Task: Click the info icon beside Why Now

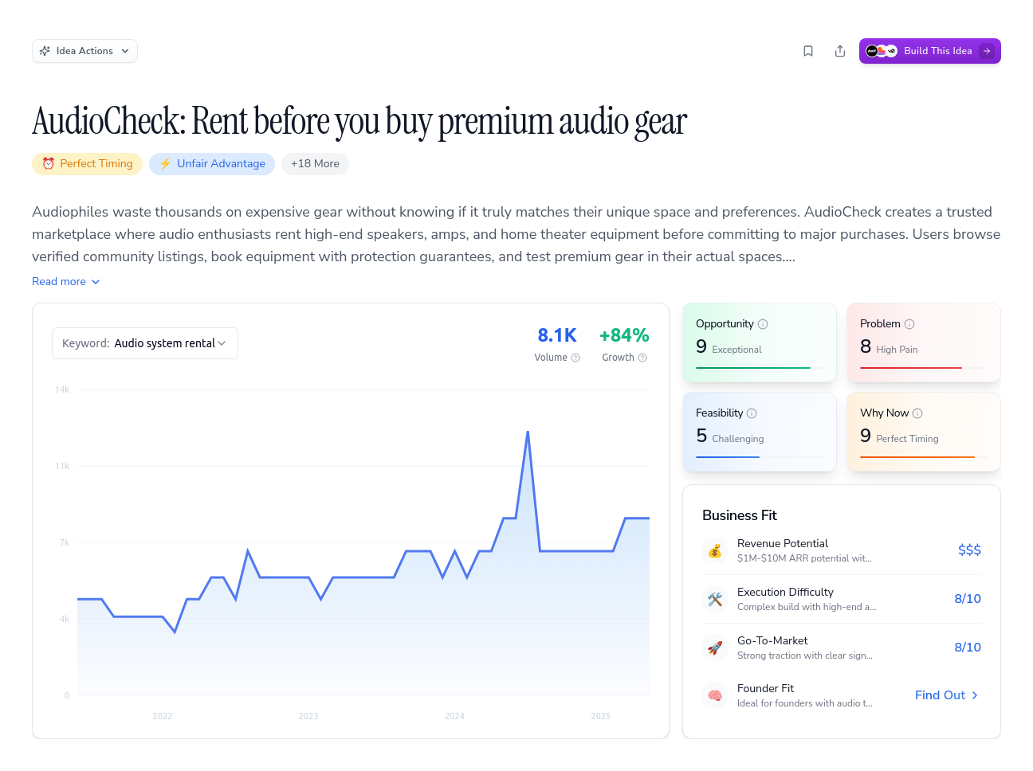Action: coord(917,413)
